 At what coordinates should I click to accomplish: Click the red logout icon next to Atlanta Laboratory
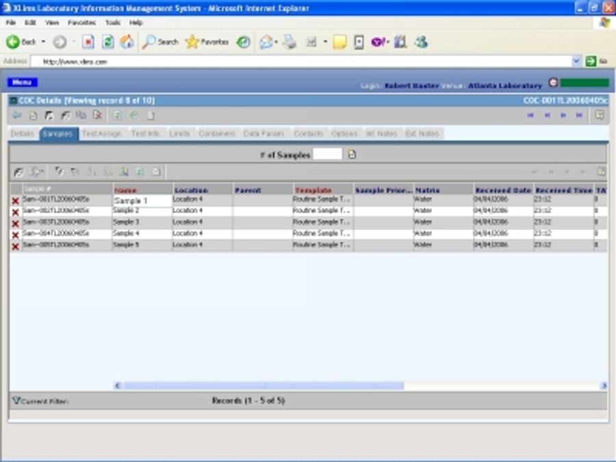[553, 83]
